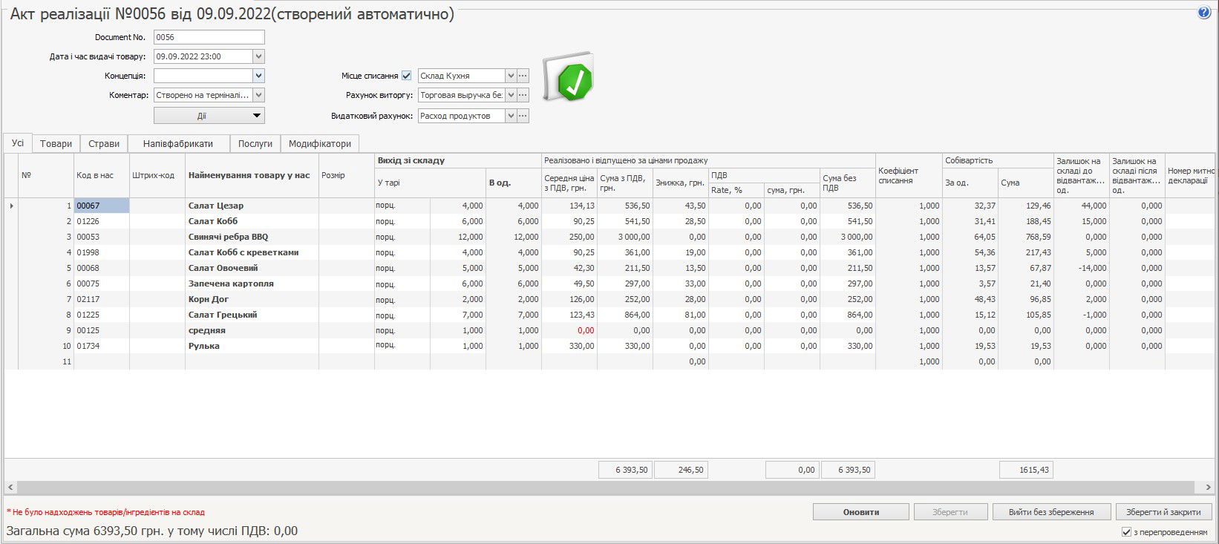The width and height of the screenshot is (1219, 544).
Task: Toggle the з перепроведенням checkbox
Action: point(1127,532)
